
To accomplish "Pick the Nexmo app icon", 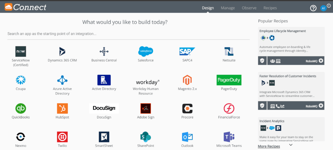I will [x=20, y=137].
